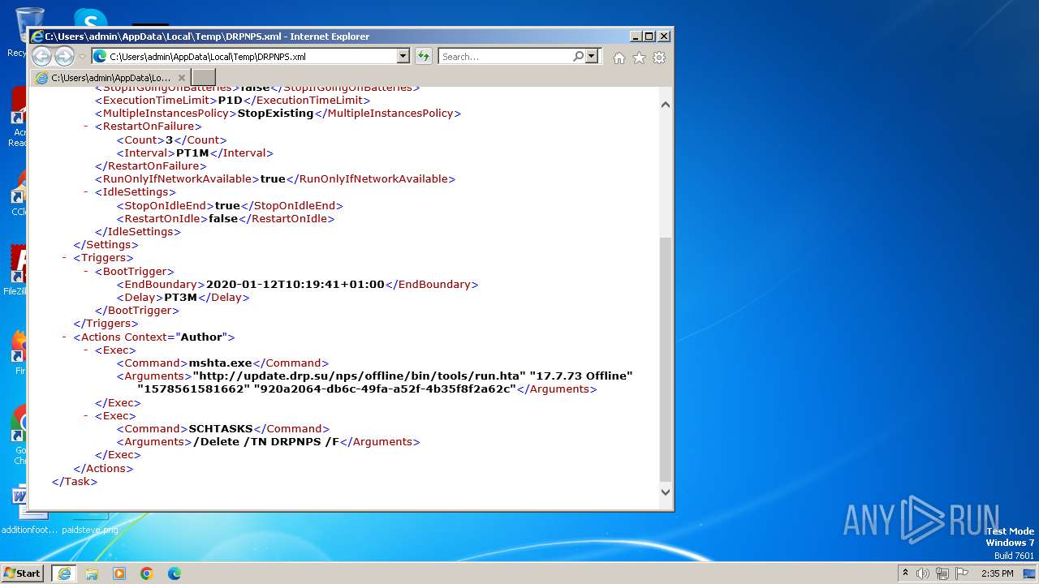Open the Home page icon
This screenshot has height=584, width=1039.
tap(619, 58)
